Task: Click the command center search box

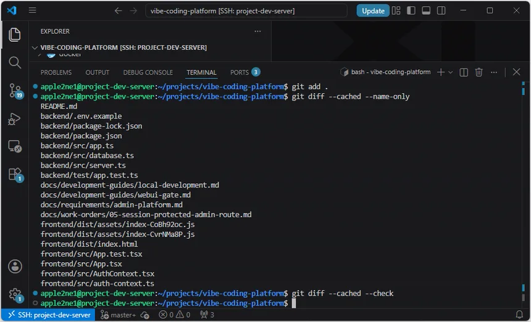Action: (246, 11)
